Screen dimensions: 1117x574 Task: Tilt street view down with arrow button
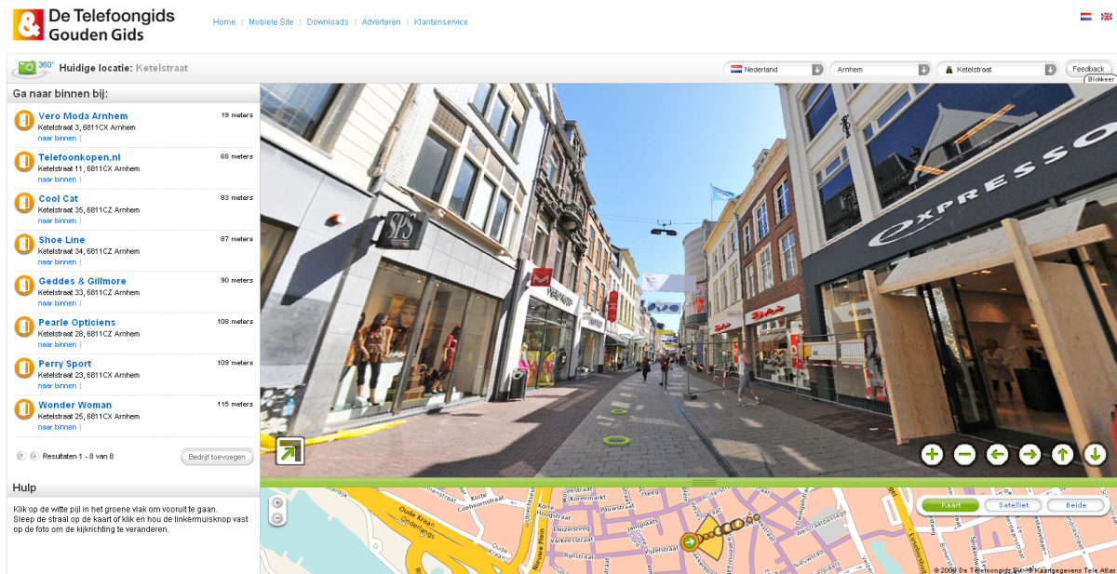pyautogui.click(x=1095, y=454)
